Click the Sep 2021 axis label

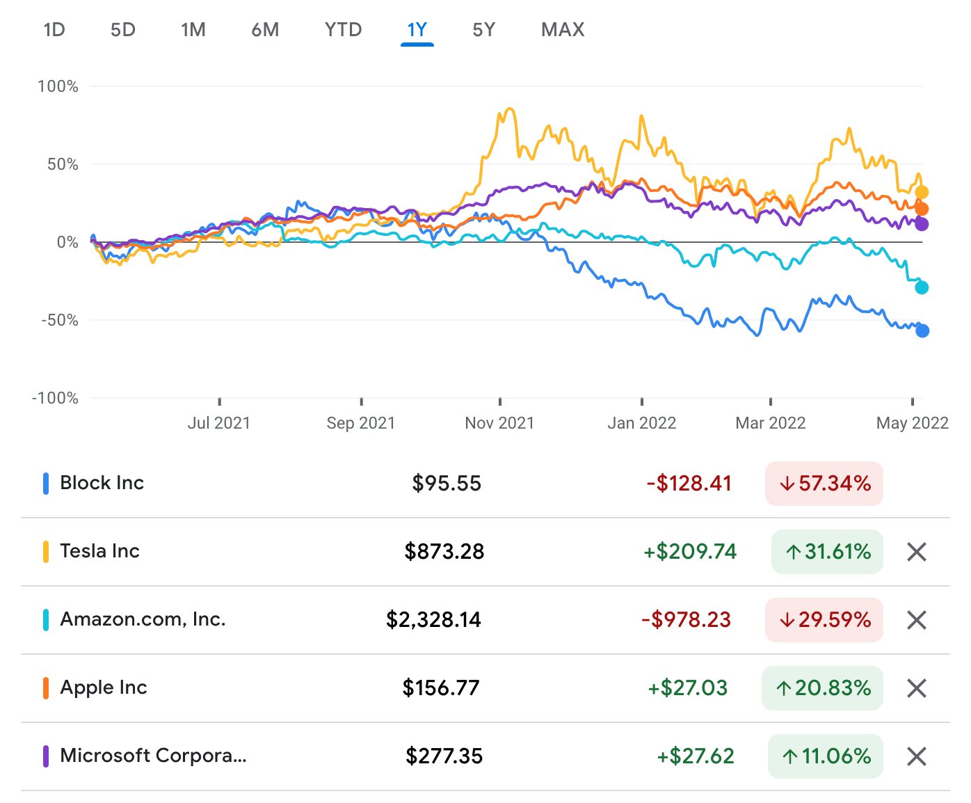click(x=360, y=423)
